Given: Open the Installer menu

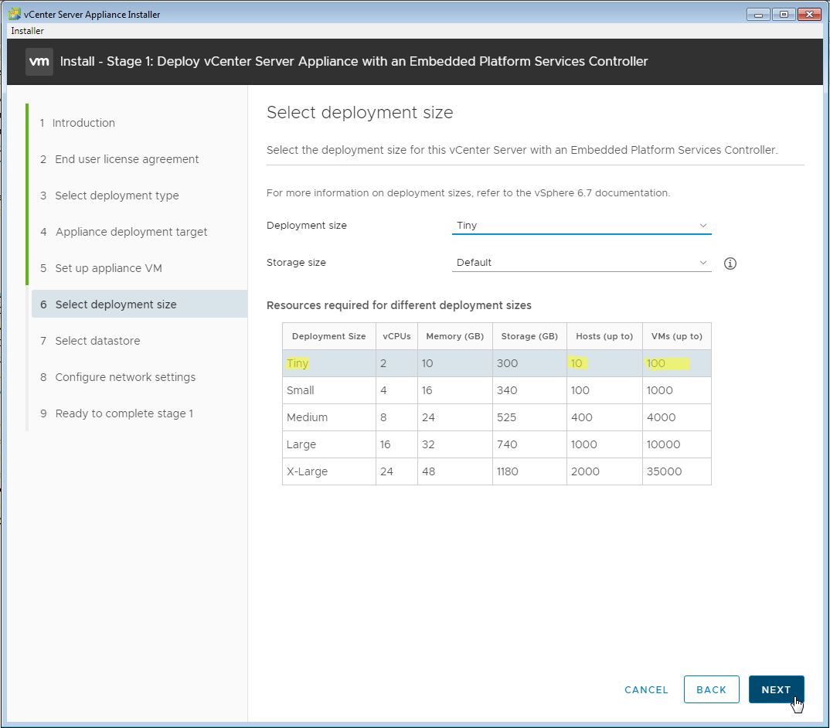Looking at the screenshot, I should pos(27,31).
